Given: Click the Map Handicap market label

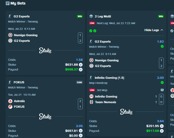Looking at the screenshot, I should pyautogui.click(x=98, y=83).
